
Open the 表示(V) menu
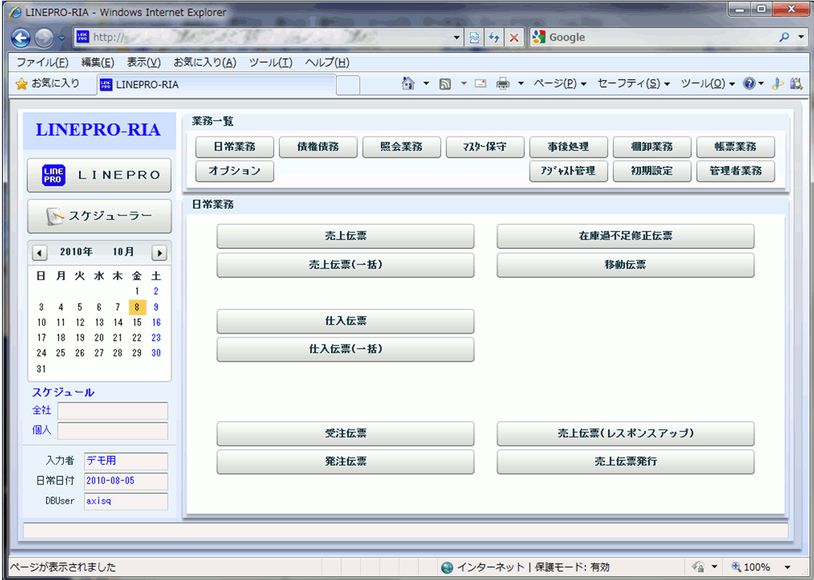[x=143, y=62]
